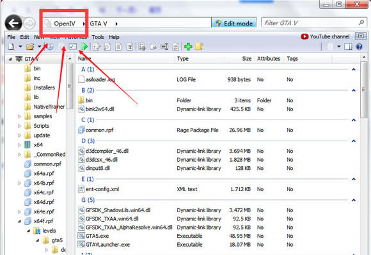Collapse the D (3) group

click(354, 141)
